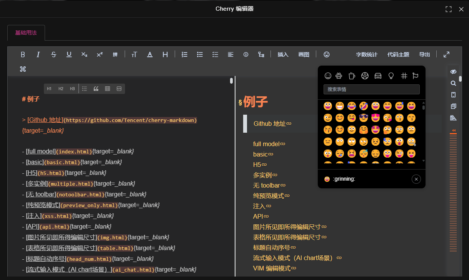469x280 pixels.
Task: Toggle the preview eye icon
Action: (453, 71)
